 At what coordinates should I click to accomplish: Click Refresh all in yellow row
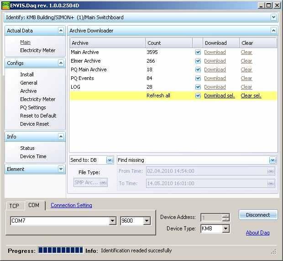point(158,96)
